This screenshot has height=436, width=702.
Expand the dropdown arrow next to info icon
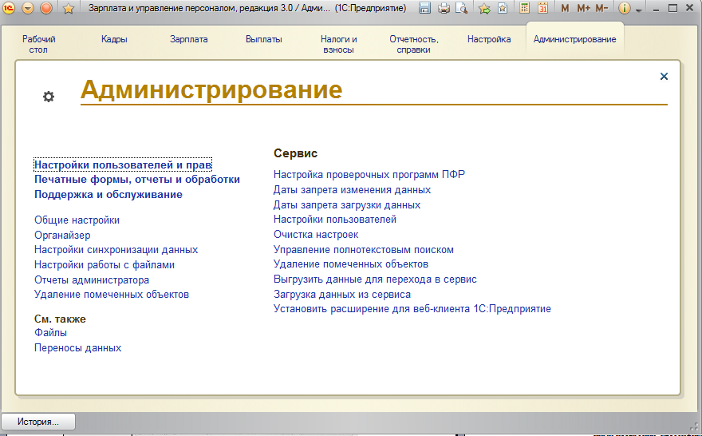pyautogui.click(x=638, y=9)
